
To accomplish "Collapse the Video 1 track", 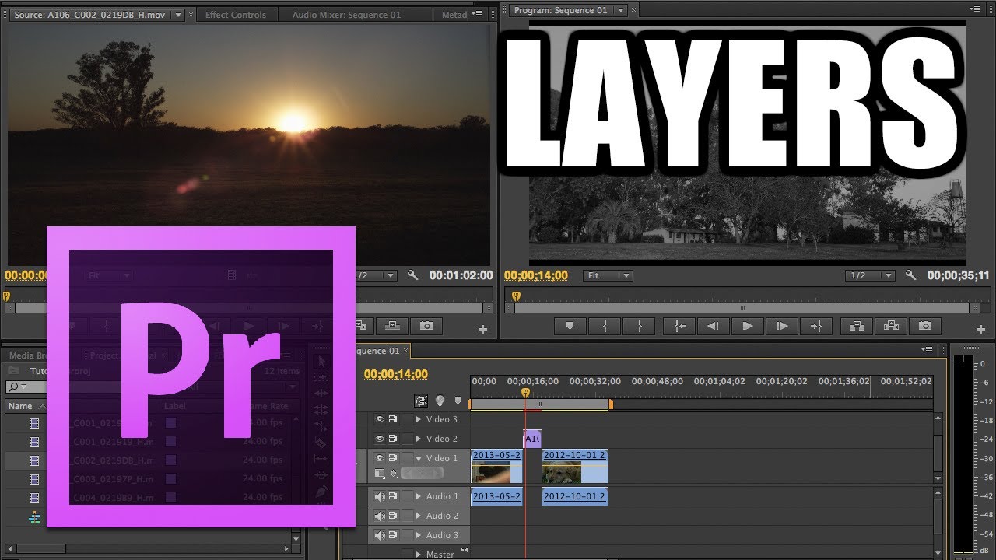I will point(419,458).
